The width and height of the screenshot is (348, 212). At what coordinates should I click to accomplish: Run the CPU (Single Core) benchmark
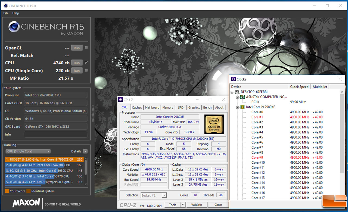77,71
